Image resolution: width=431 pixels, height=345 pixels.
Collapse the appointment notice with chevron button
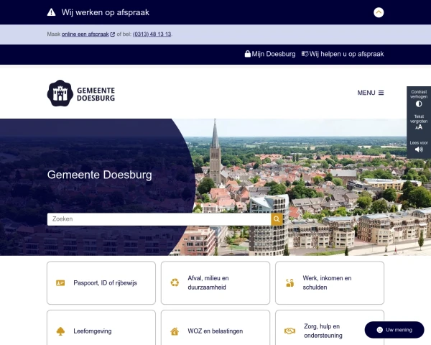pyautogui.click(x=379, y=12)
